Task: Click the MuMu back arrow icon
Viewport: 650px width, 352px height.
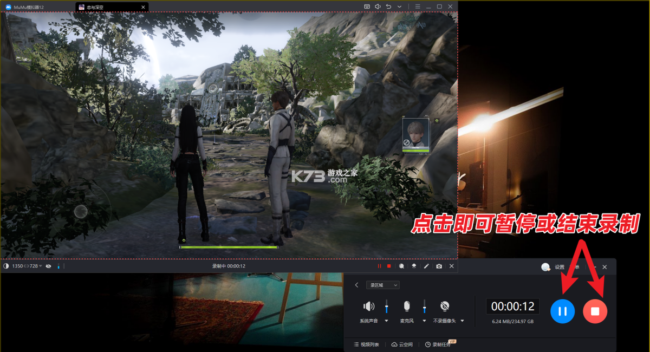Action: pyautogui.click(x=388, y=6)
